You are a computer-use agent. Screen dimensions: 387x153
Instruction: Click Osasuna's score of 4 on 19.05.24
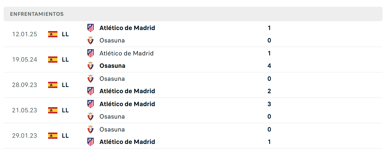click(x=269, y=66)
